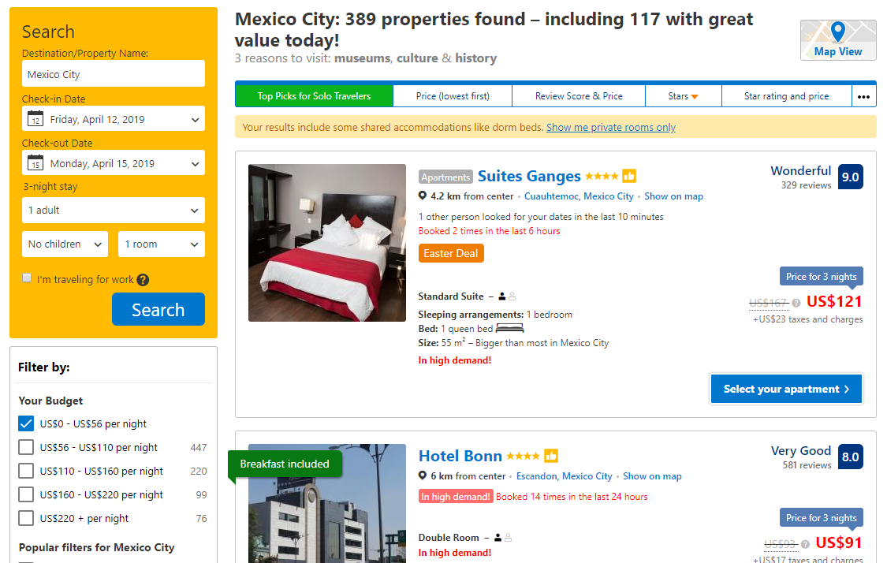Click the check-in calendar icon
This screenshot has height=563, width=887.
(35, 119)
